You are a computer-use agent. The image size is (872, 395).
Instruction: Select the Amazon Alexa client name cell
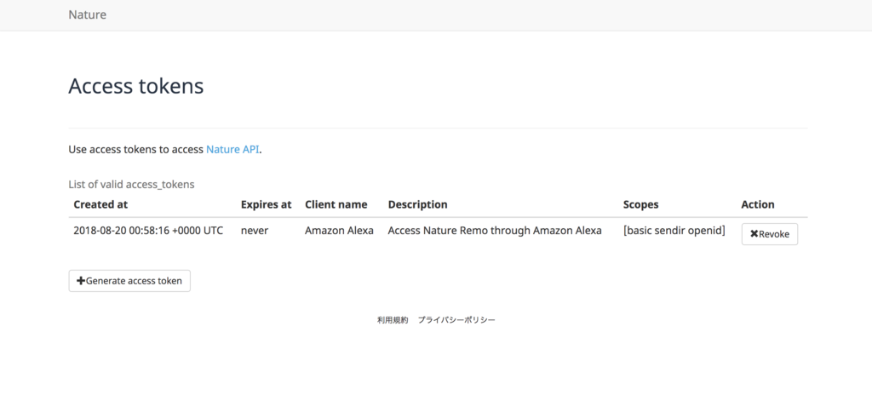click(339, 230)
